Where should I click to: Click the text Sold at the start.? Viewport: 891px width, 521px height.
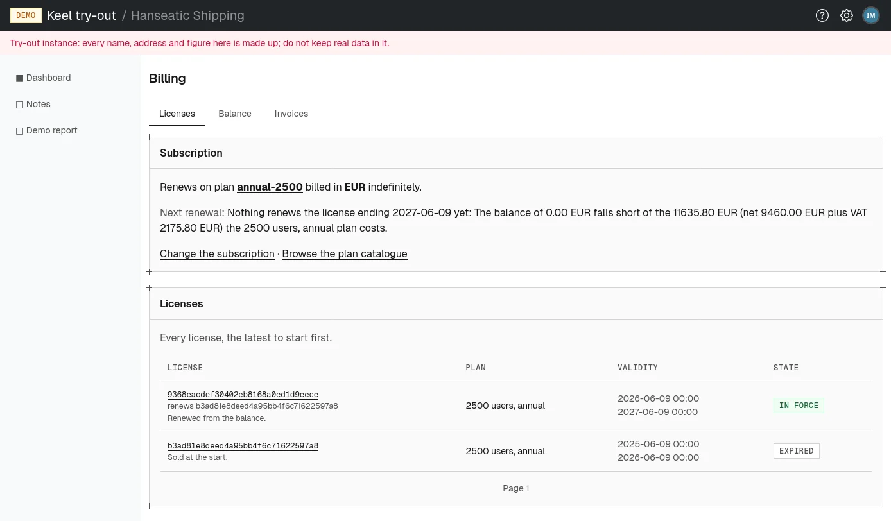(x=197, y=457)
